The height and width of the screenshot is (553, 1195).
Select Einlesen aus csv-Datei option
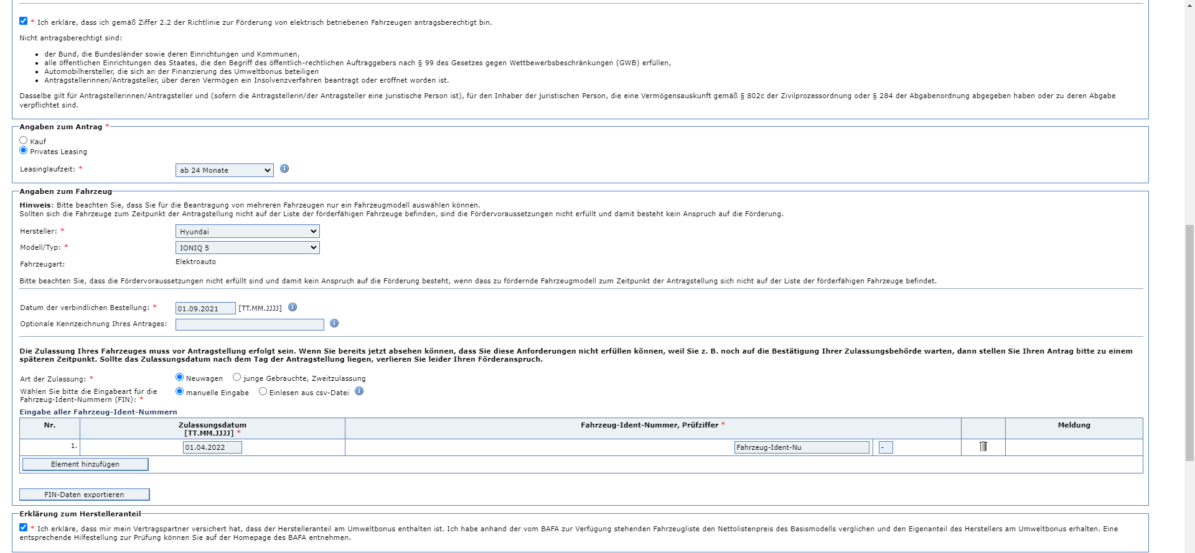point(263,391)
